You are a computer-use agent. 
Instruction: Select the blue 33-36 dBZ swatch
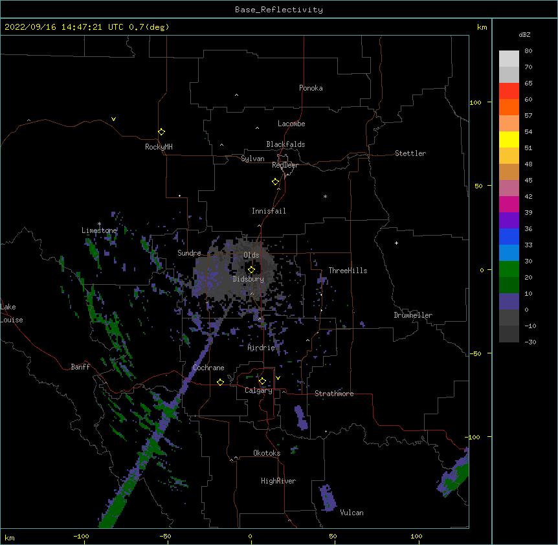click(x=509, y=236)
